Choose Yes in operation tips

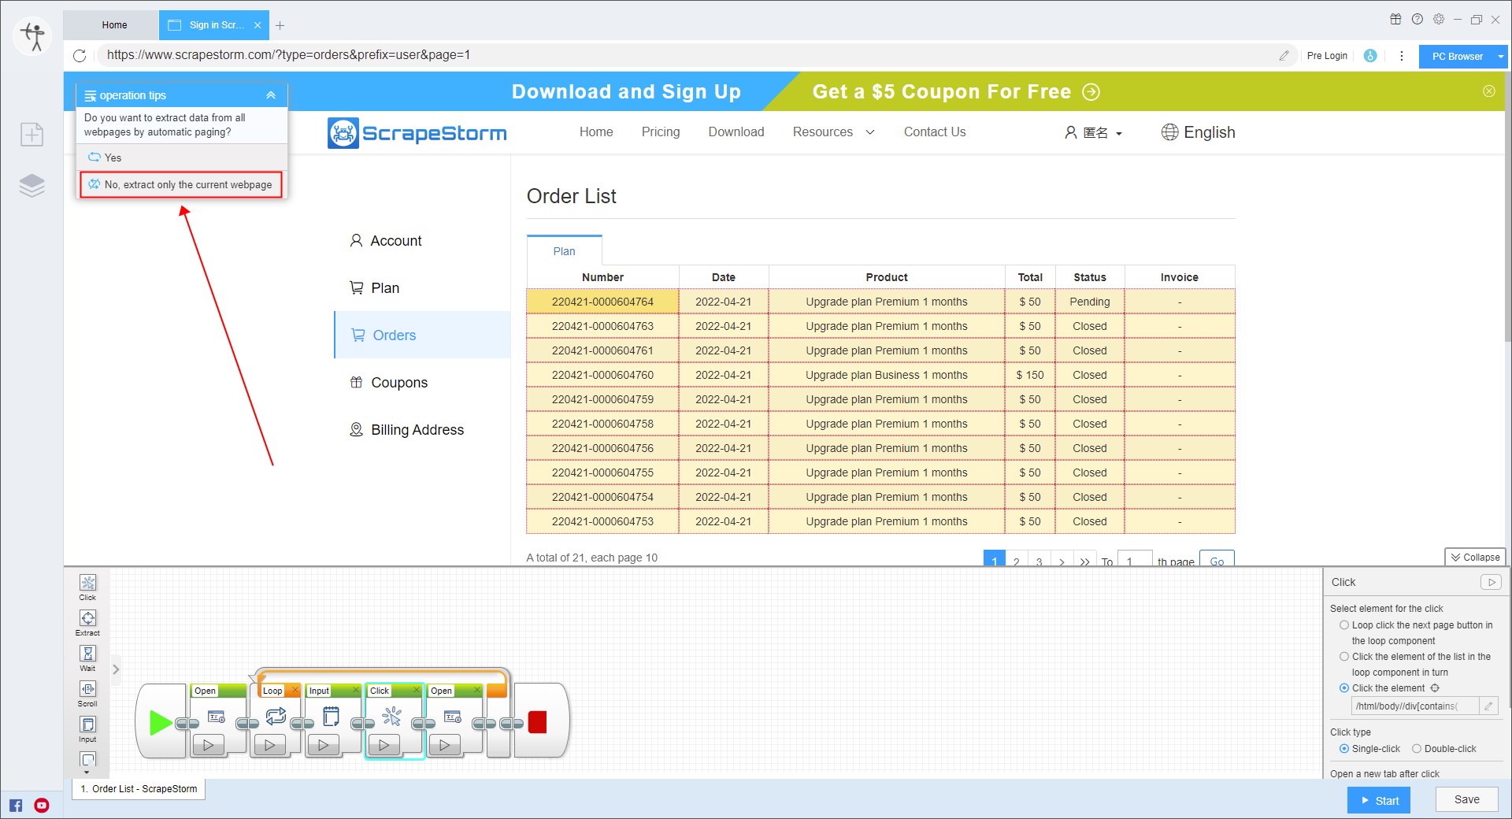tap(183, 157)
